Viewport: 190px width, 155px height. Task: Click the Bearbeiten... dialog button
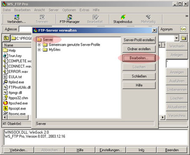tap(139, 58)
